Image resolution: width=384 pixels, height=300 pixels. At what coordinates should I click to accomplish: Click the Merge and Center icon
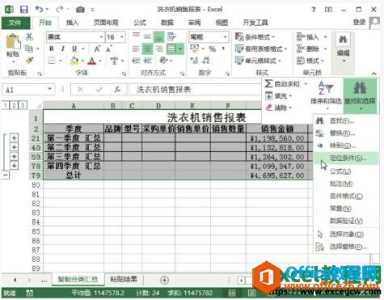coord(171,49)
